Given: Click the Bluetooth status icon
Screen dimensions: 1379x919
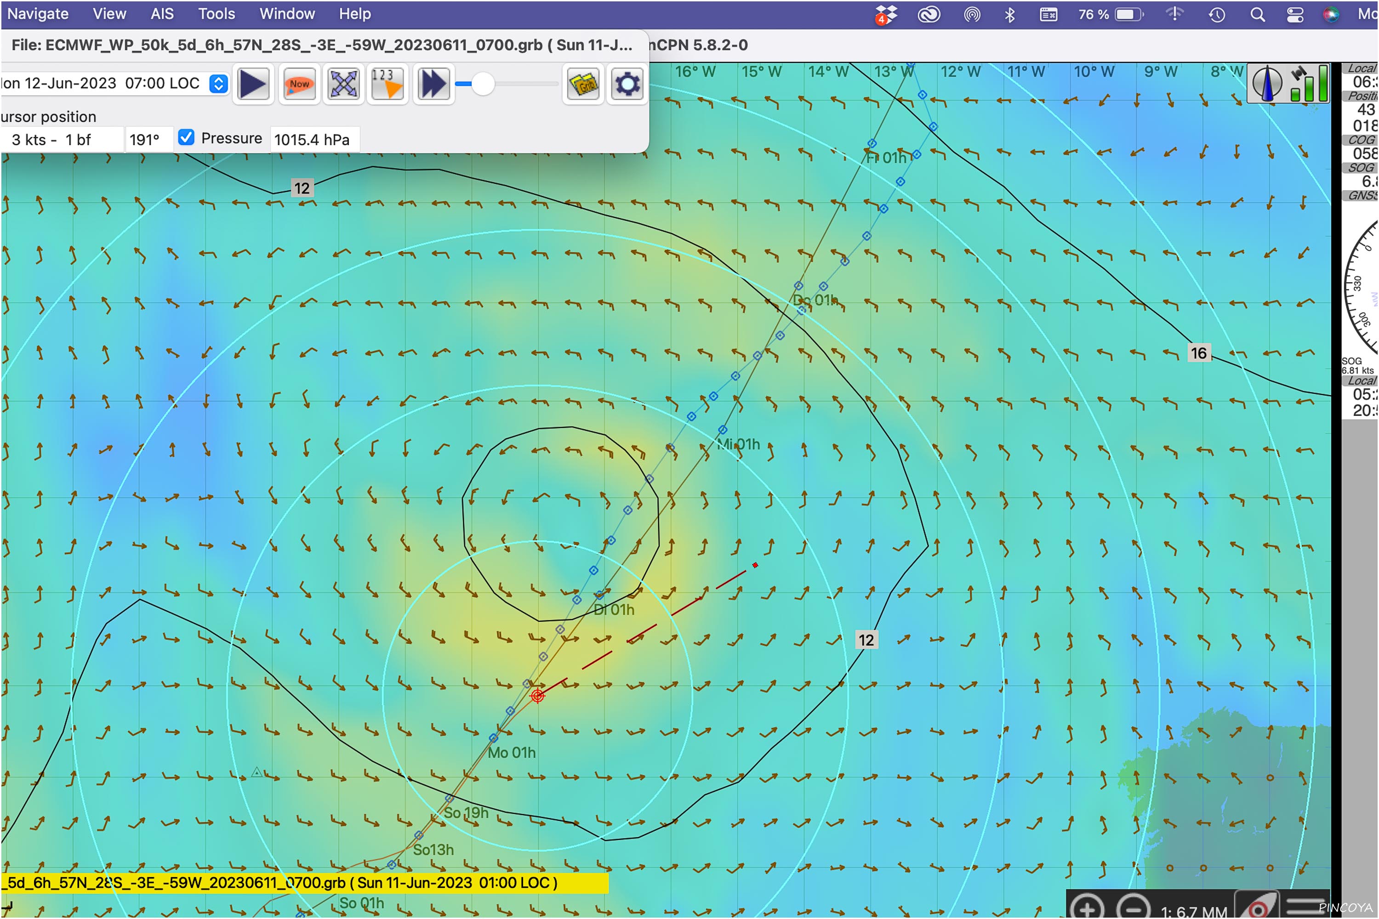Looking at the screenshot, I should tap(1009, 14).
